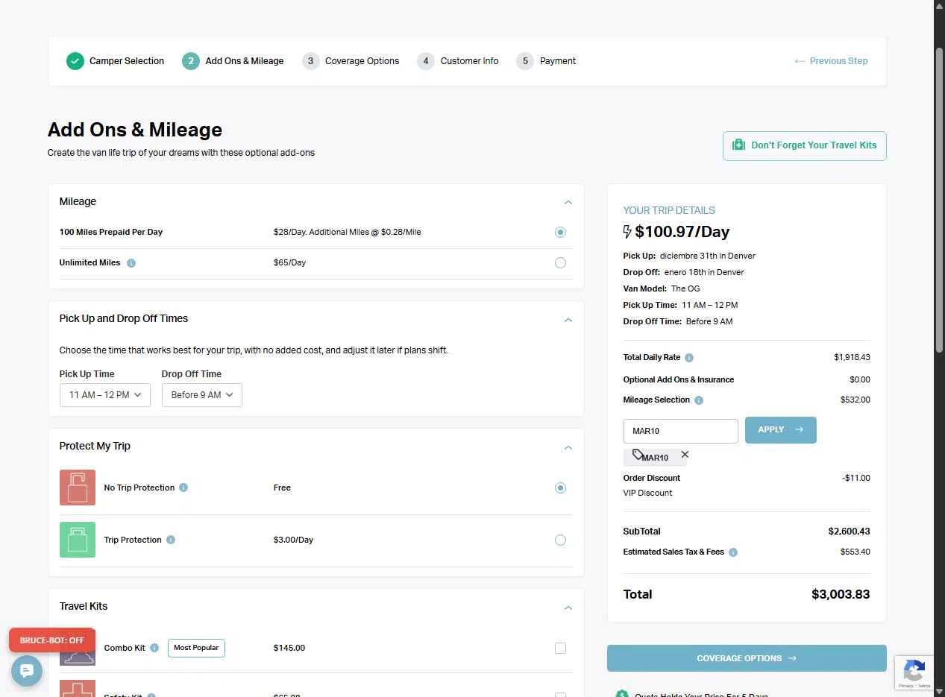
Task: Click the Safety Kit red cross thumbnail
Action: pos(78,688)
